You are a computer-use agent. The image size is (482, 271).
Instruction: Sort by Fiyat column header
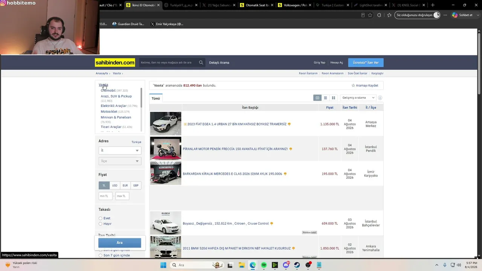(x=329, y=108)
